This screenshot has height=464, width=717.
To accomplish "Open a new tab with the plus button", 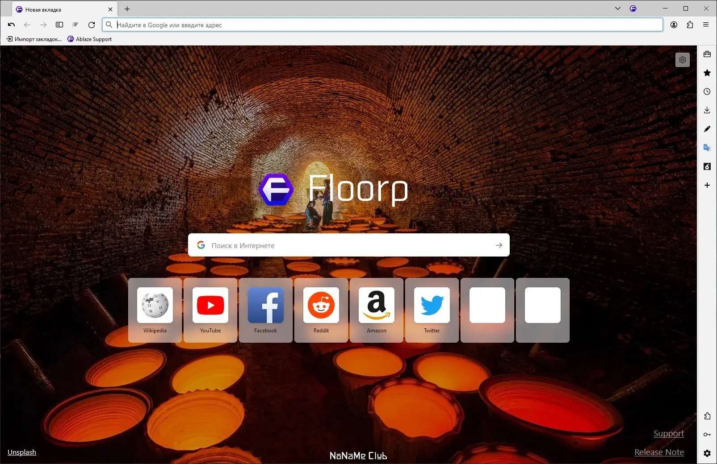I will (127, 9).
